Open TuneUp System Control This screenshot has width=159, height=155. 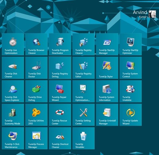[131, 68]
